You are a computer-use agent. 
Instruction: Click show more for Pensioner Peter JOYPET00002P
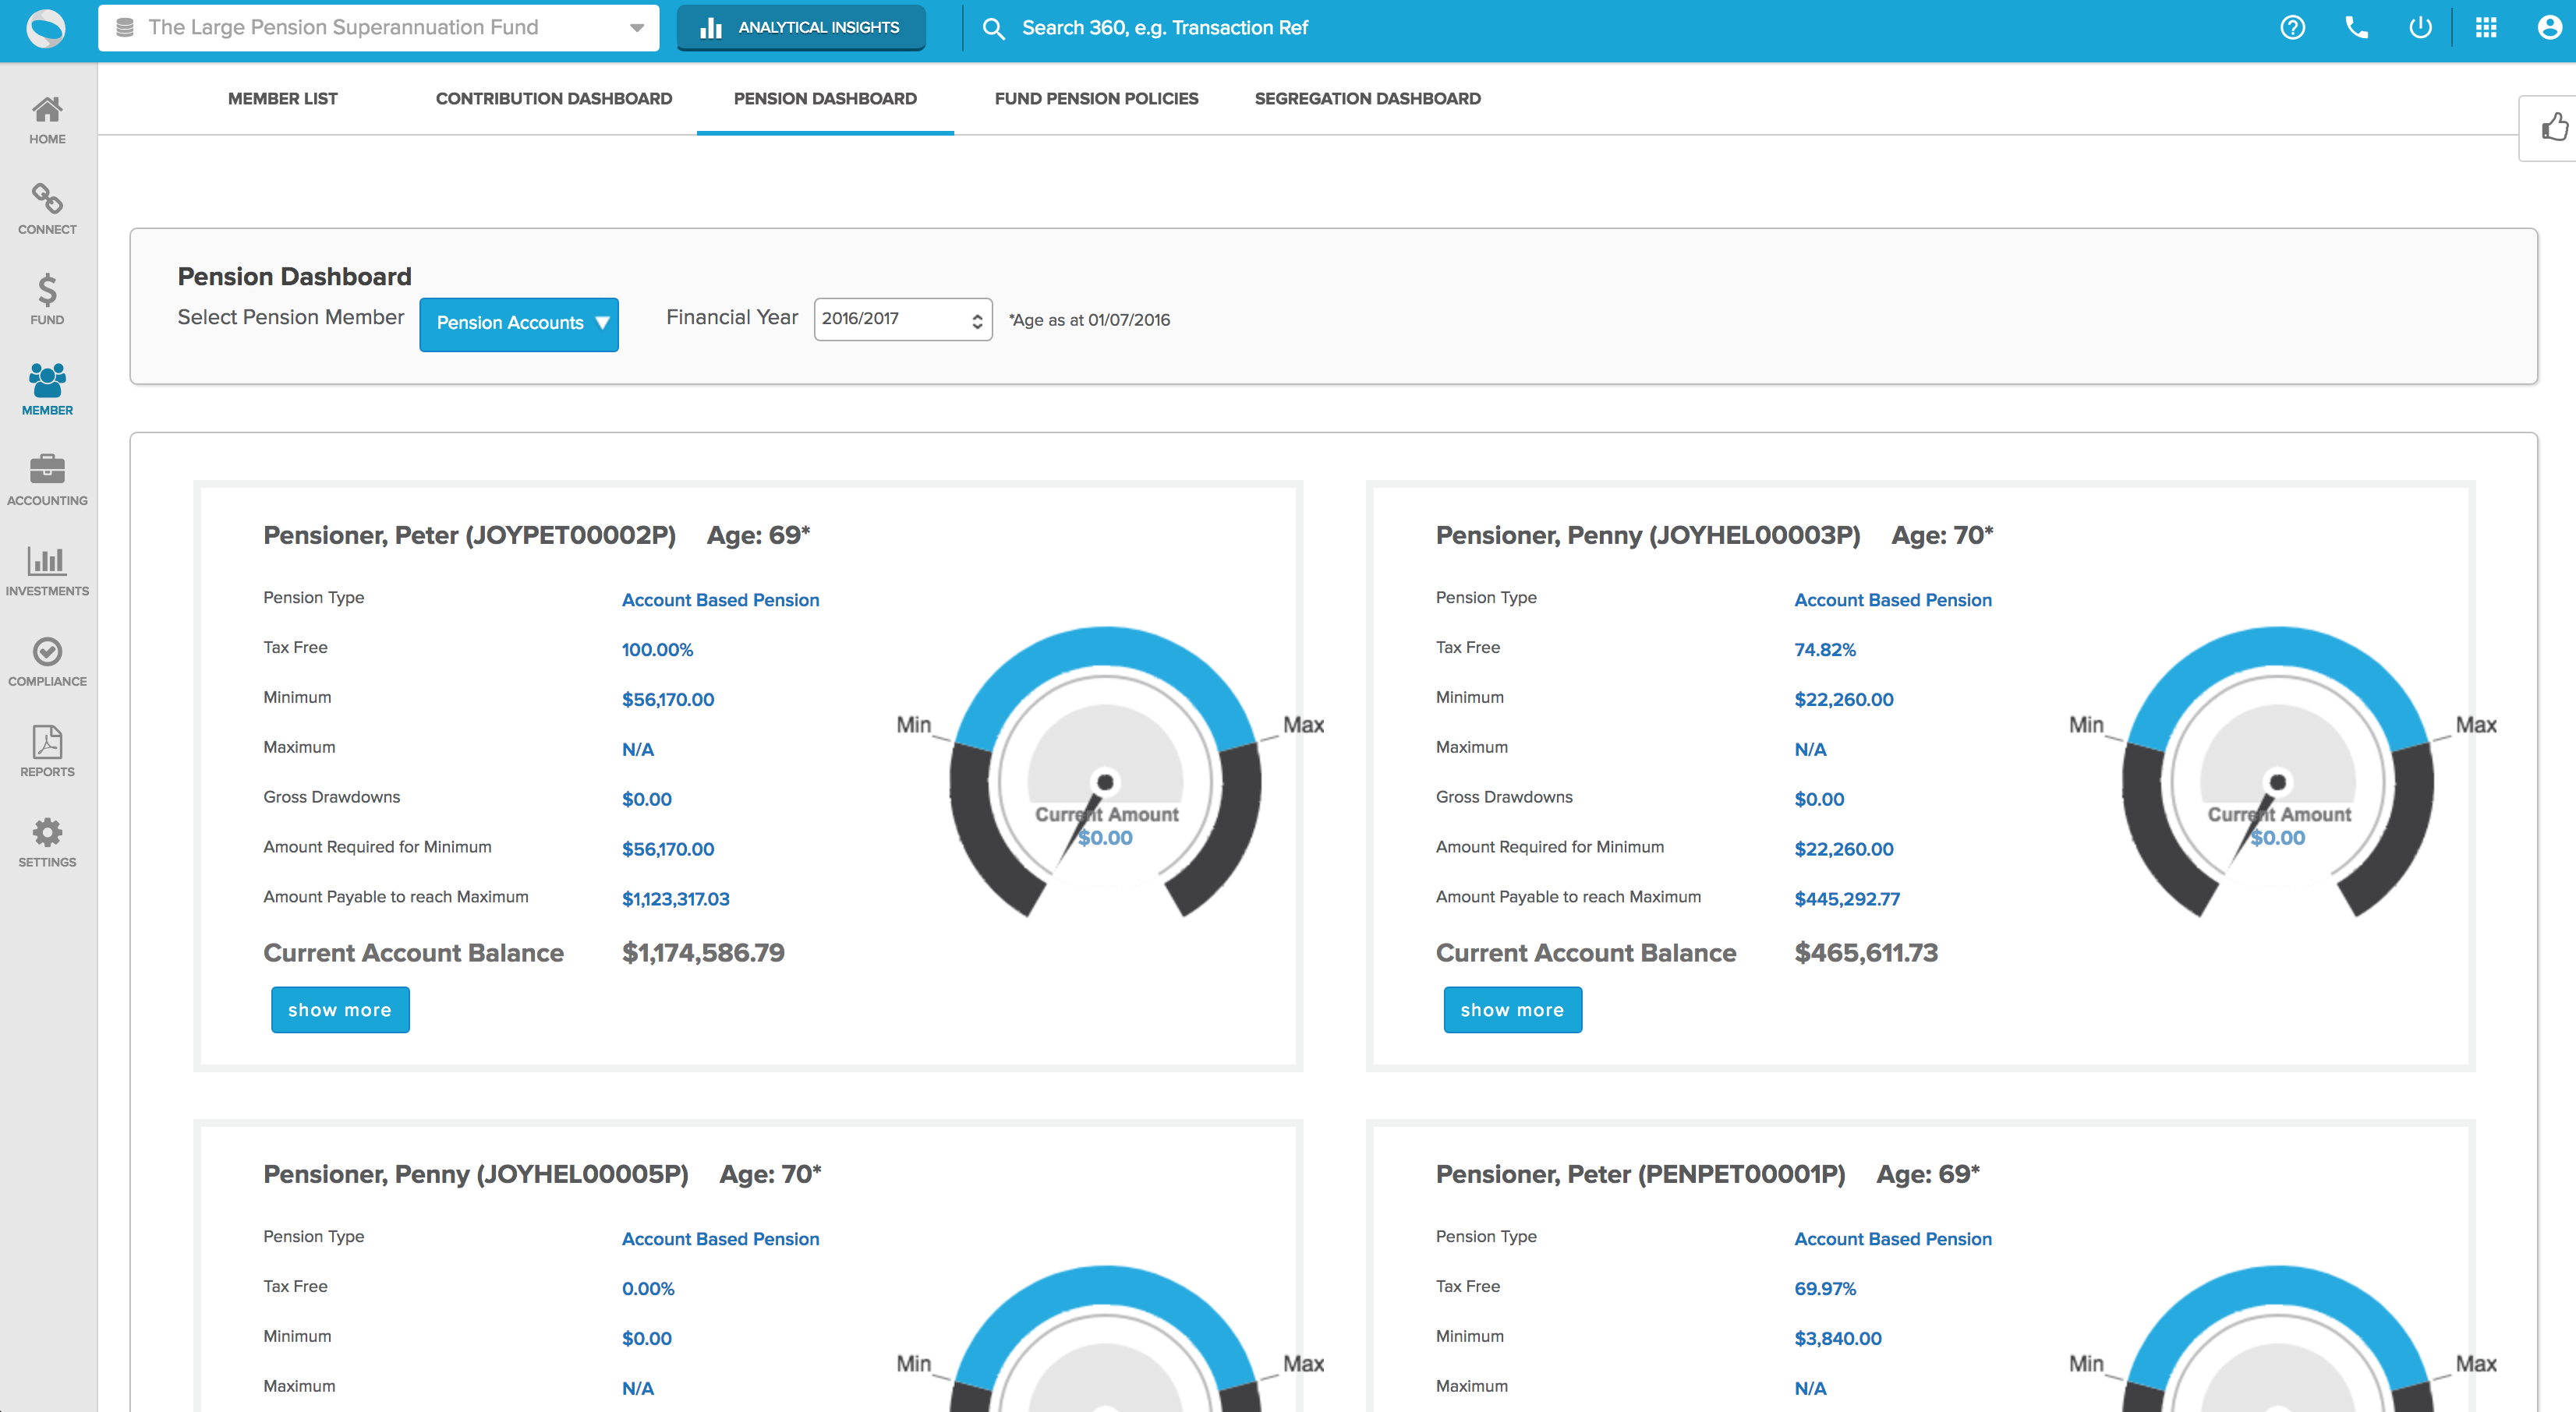tap(339, 1008)
